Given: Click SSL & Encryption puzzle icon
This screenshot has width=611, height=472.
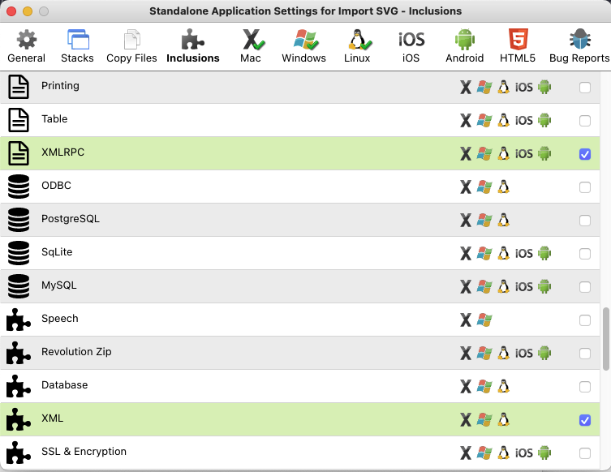Looking at the screenshot, I should tap(19, 453).
